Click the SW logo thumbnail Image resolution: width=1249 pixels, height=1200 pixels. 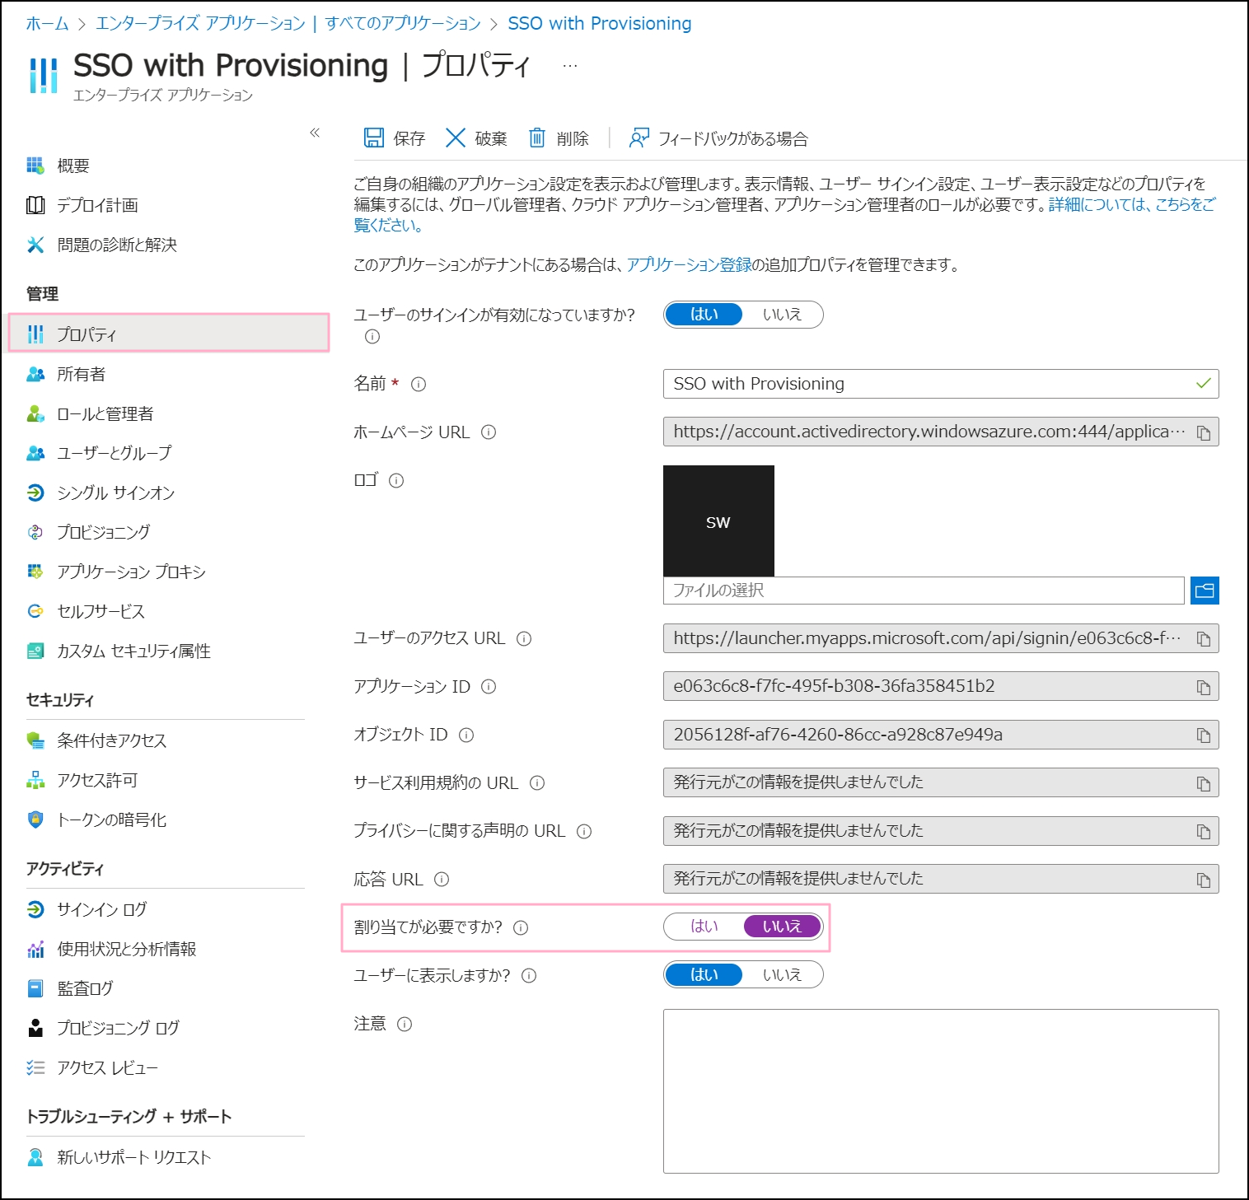718,521
